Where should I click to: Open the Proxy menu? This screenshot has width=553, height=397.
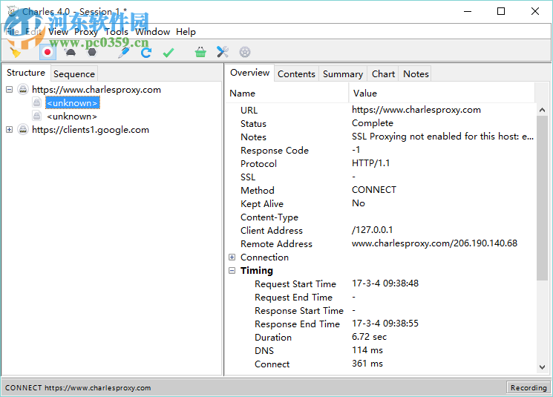(86, 32)
